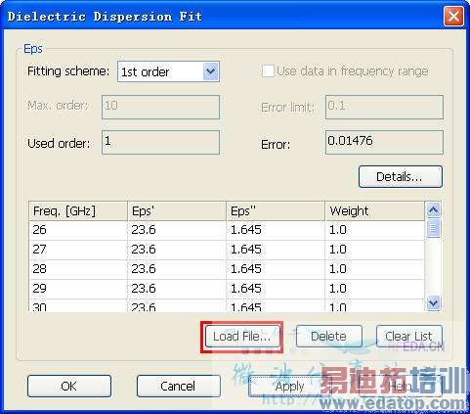Confirm with the OK button

tap(69, 387)
